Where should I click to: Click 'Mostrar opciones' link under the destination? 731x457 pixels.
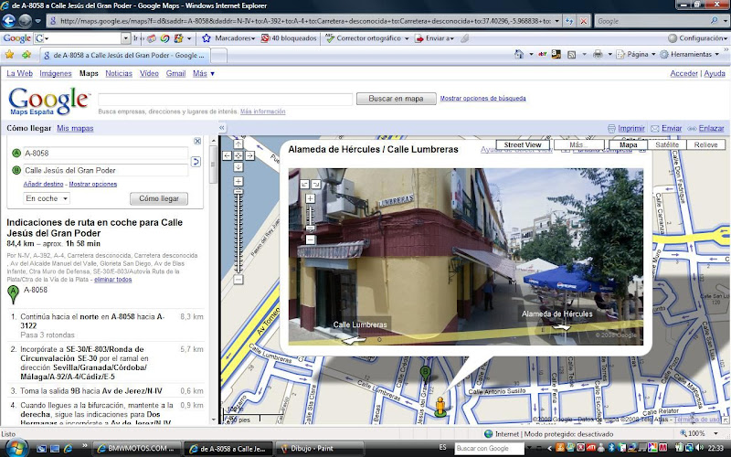click(93, 185)
